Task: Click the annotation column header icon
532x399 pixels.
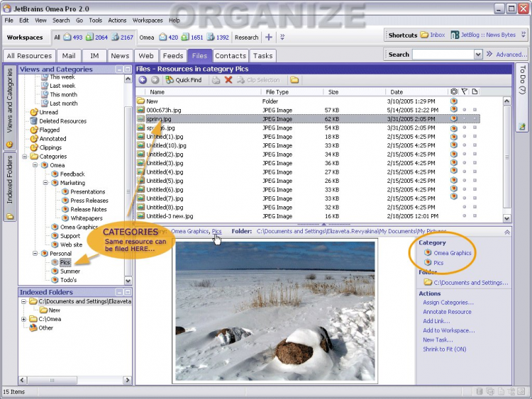Action: pyautogui.click(x=475, y=91)
